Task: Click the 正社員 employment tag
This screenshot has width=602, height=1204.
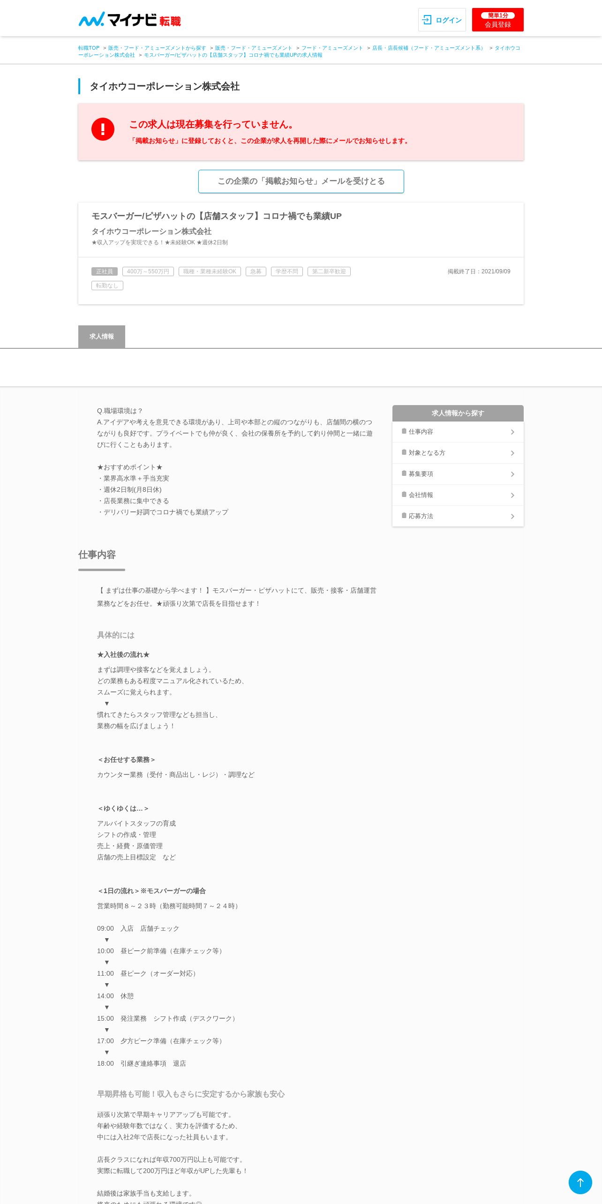Action: coord(105,271)
